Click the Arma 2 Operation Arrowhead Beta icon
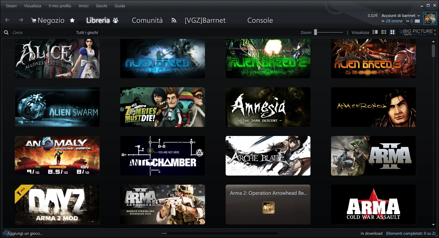This screenshot has height=238, width=439. coord(268,207)
